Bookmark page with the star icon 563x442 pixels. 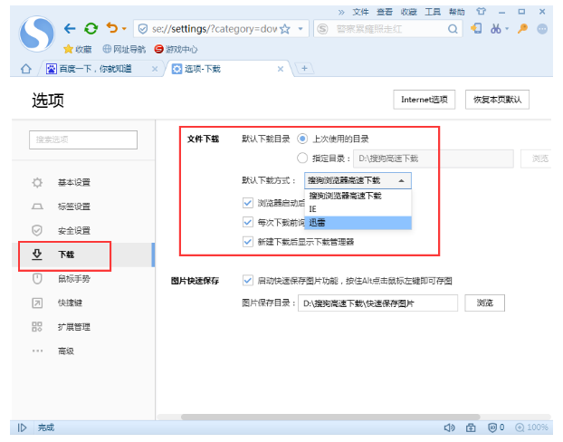click(x=285, y=29)
